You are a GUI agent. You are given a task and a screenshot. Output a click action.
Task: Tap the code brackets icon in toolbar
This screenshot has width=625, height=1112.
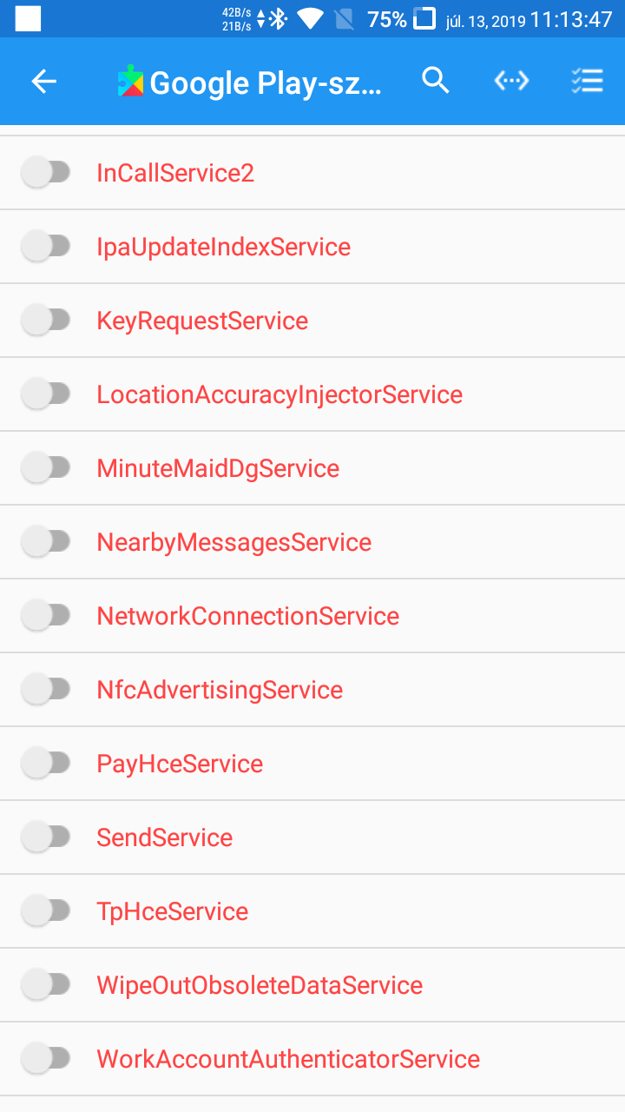coord(511,81)
